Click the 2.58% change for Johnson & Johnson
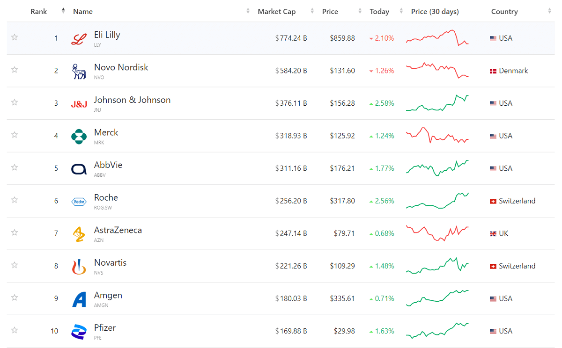562x348 pixels. tap(385, 103)
